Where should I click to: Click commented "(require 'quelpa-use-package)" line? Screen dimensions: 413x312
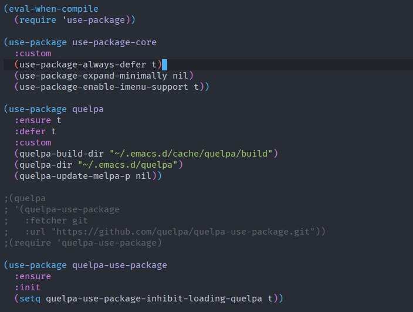(x=83, y=243)
